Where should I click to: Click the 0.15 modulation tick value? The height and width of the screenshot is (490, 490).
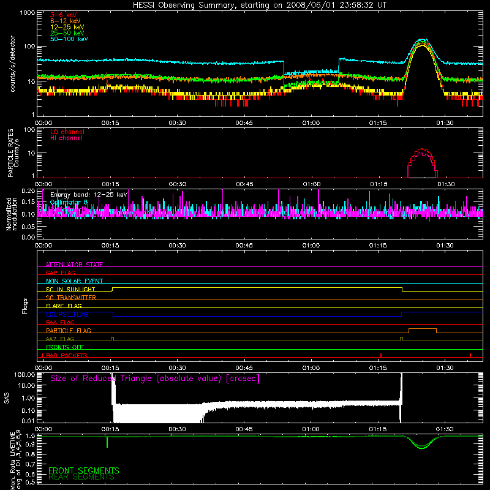click(28, 202)
